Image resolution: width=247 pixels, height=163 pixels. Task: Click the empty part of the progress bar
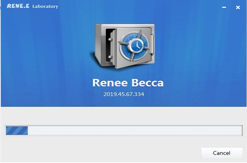pos(135,130)
